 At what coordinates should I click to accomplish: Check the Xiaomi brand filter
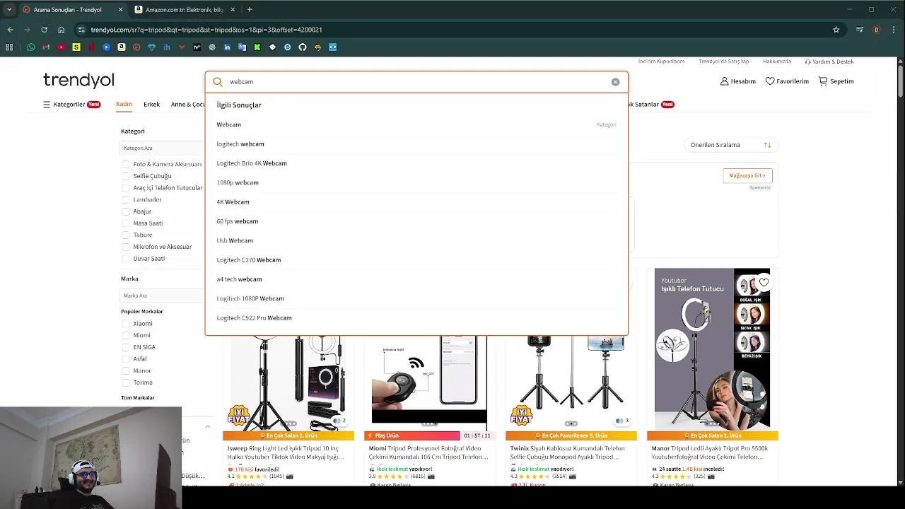[x=126, y=324]
